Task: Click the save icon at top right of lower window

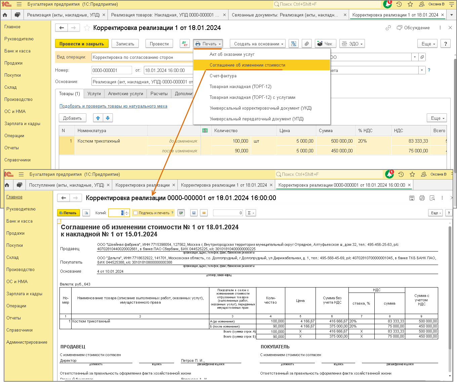Action: point(412,198)
